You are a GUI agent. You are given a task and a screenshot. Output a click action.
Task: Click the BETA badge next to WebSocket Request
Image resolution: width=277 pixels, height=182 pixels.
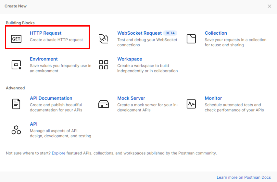click(x=170, y=33)
